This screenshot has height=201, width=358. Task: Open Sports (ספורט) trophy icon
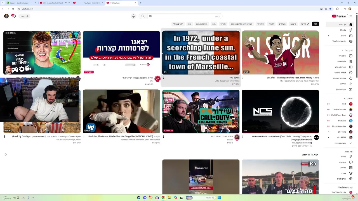351,173
